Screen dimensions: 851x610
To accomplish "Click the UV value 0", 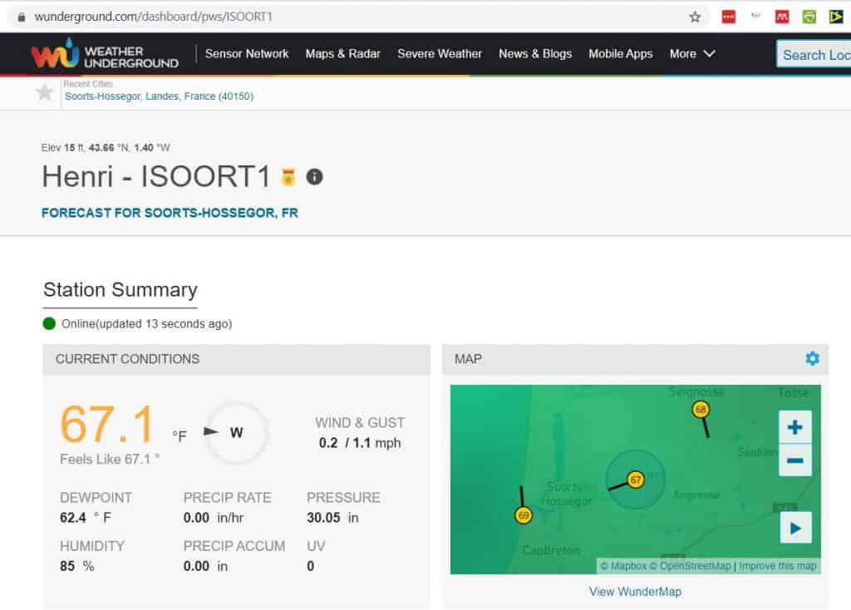I will [311, 566].
